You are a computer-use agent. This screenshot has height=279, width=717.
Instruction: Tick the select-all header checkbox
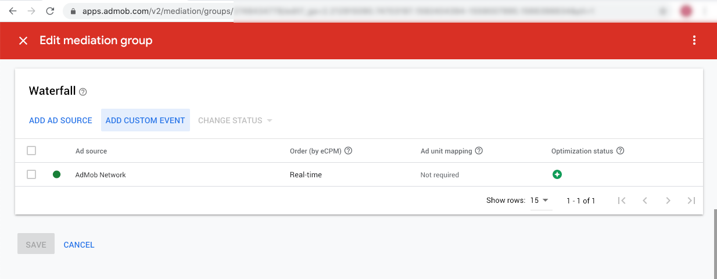(x=31, y=151)
